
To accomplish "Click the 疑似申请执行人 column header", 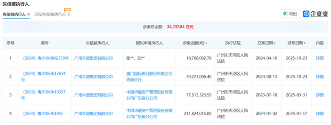I will click(x=149, y=43).
